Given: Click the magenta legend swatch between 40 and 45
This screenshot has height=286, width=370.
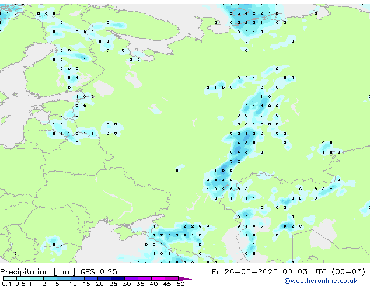Looking at the screenshot, I should (x=158, y=278).
